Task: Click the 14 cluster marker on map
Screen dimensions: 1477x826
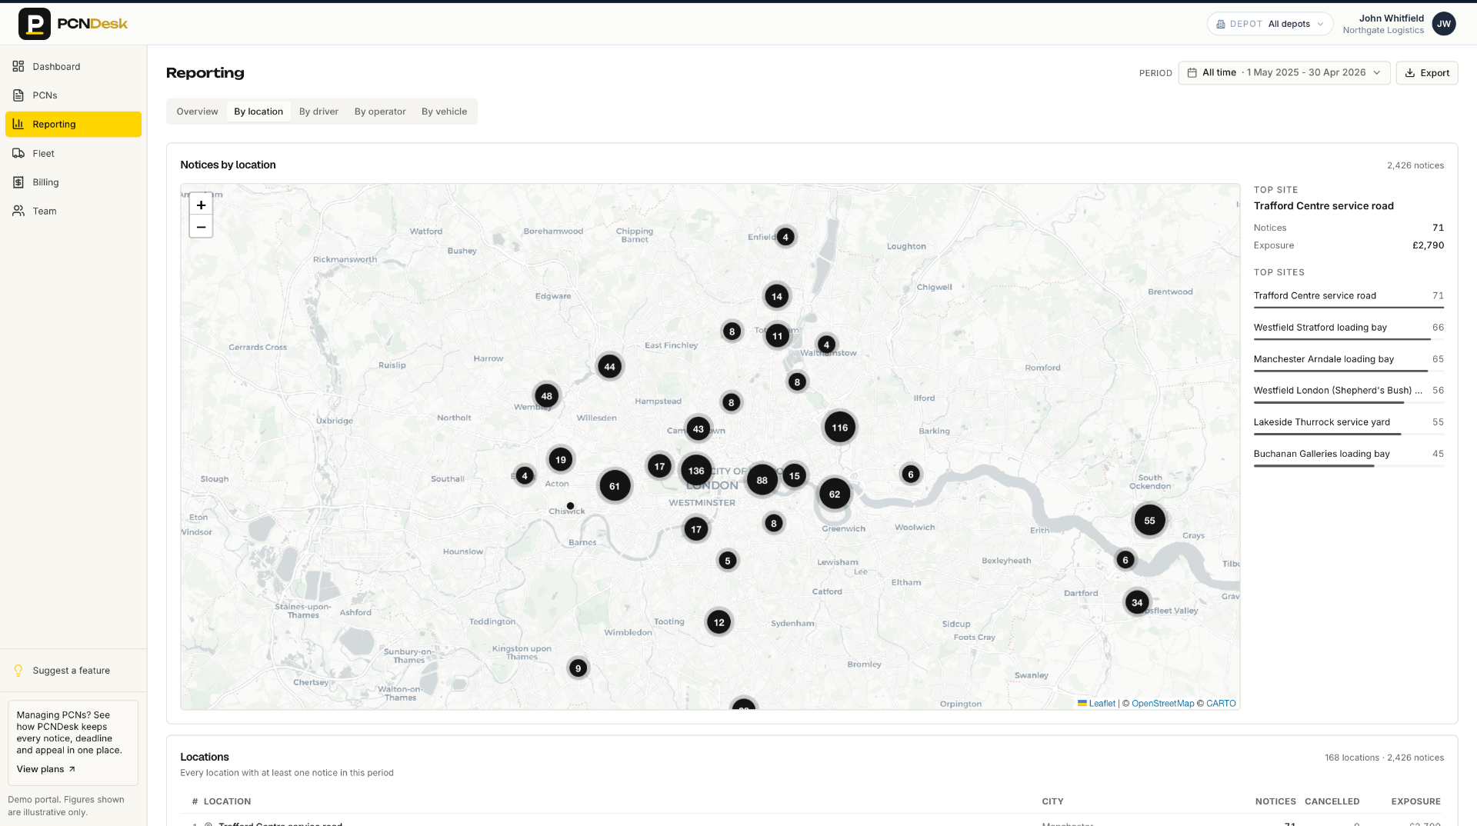Action: point(777,296)
